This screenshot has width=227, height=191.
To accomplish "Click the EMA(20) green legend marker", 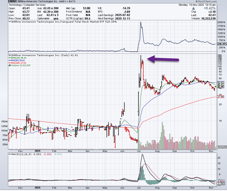I will pyautogui.click(x=9, y=58).
